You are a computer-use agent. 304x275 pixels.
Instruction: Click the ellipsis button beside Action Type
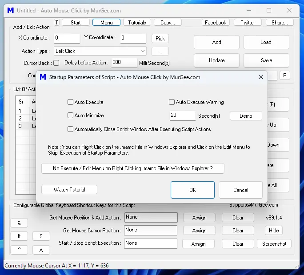[160, 52]
